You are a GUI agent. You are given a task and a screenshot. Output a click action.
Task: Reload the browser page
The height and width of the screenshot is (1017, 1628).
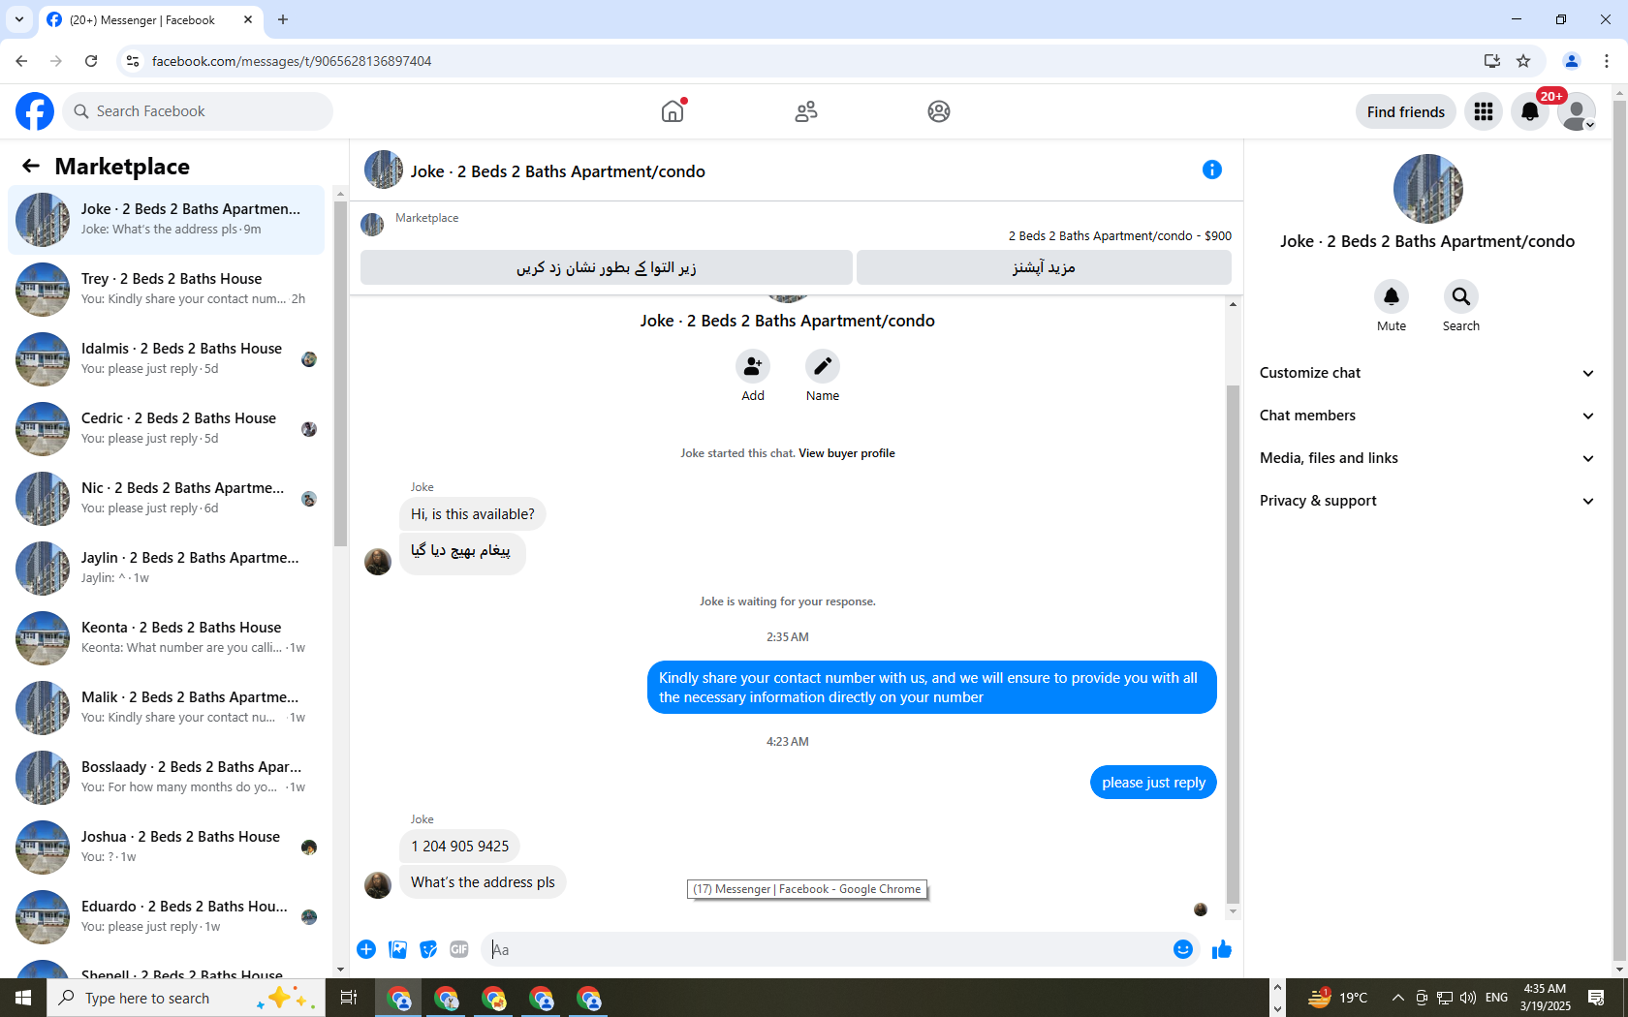[x=91, y=61]
